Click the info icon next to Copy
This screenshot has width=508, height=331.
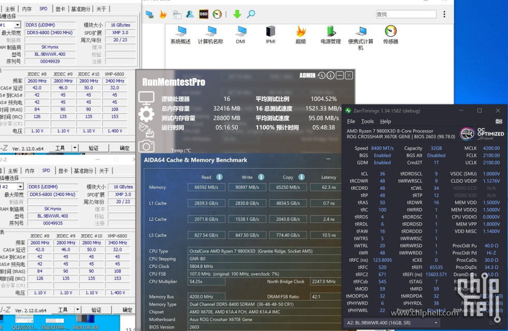302,177
